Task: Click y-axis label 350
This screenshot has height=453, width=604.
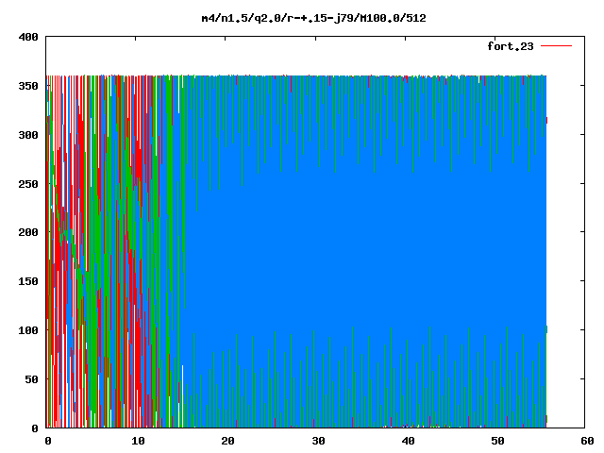Action: tap(28, 86)
